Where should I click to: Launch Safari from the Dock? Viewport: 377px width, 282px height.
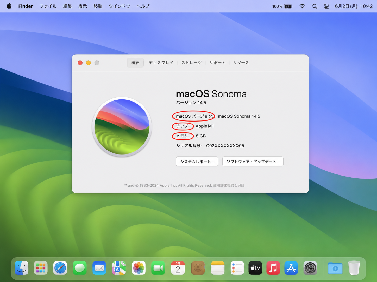[x=60, y=268]
